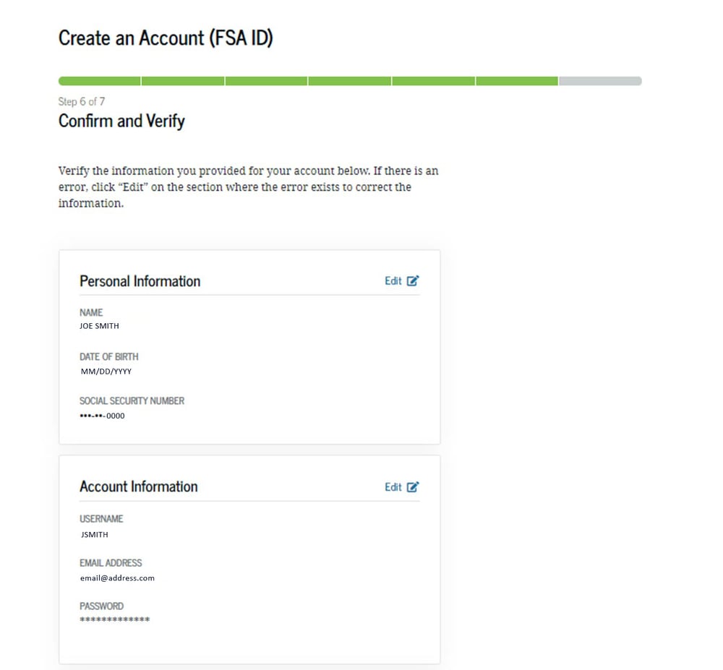723x670 pixels.
Task: Click the Personal Information section heading
Action: pyautogui.click(x=140, y=281)
